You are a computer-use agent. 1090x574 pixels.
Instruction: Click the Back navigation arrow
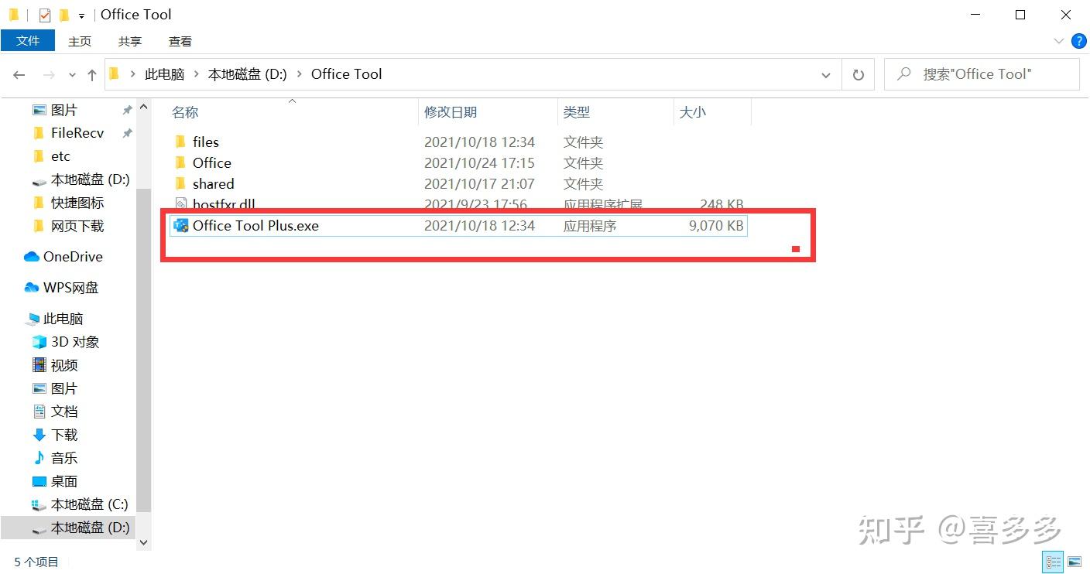tap(19, 75)
